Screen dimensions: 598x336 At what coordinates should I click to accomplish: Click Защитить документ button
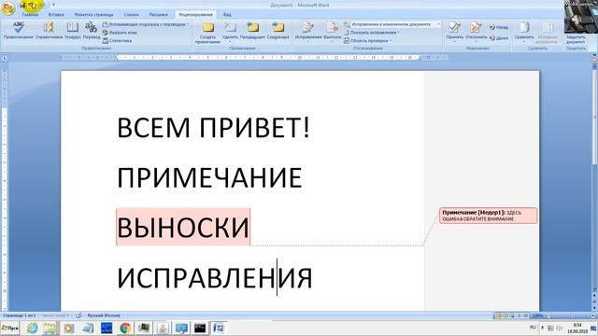(x=576, y=39)
